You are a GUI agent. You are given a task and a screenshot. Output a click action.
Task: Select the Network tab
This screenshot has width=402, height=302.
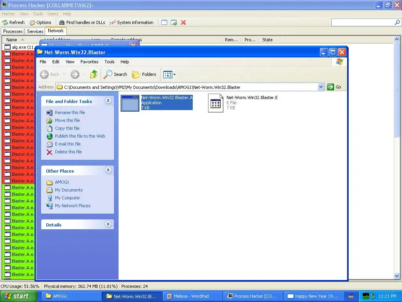(x=56, y=31)
